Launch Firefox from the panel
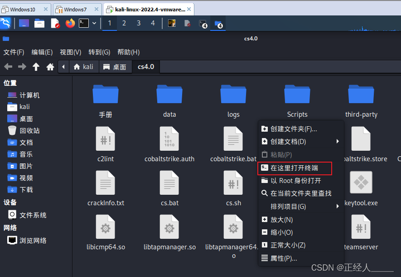 pos(70,23)
